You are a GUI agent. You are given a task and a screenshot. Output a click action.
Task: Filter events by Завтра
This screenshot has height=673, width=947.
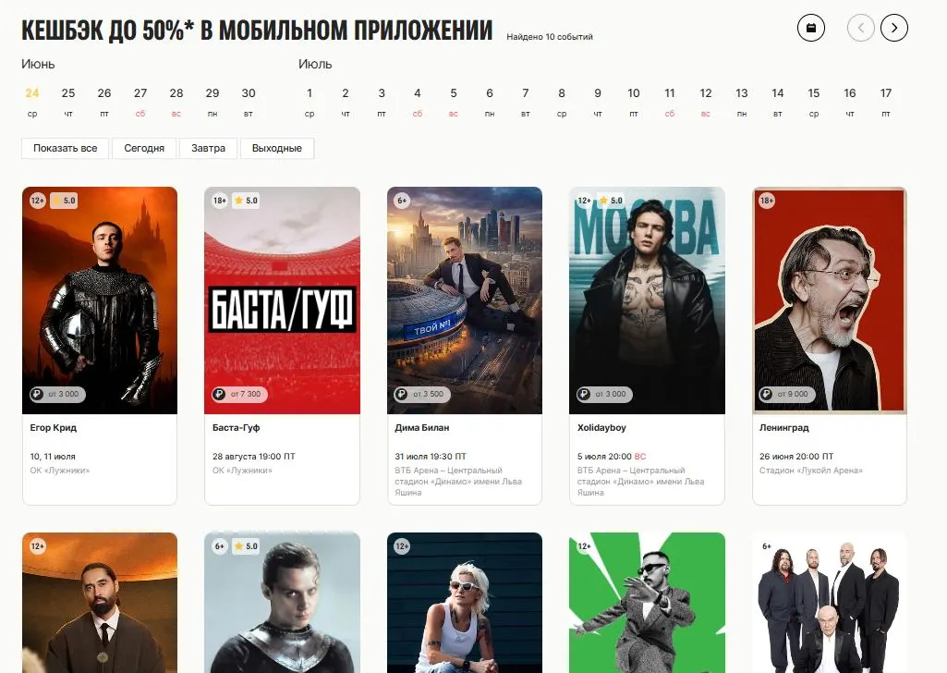[209, 148]
